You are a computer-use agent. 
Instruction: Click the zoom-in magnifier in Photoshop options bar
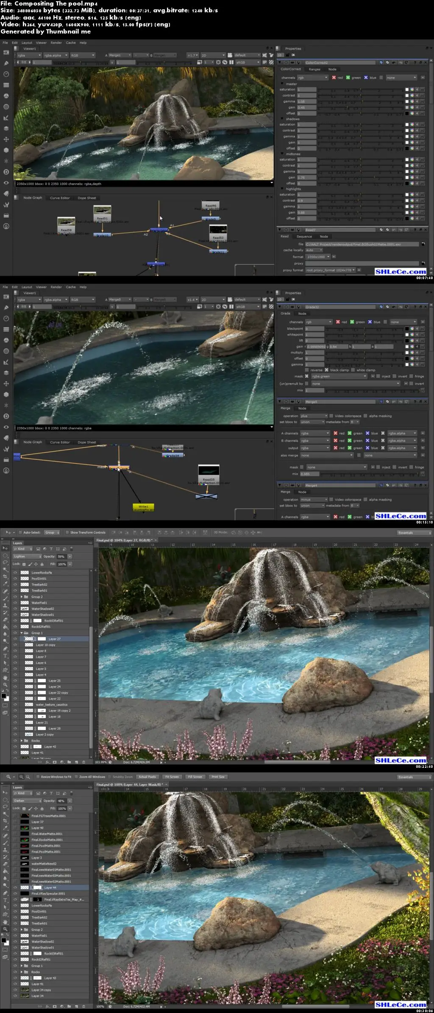coord(21,777)
